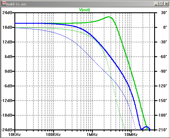Click the 0dB left axis label
This screenshot has height=138, width=170.
8,71
